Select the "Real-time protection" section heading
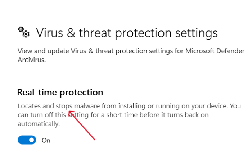Image resolution: width=252 pixels, height=165 pixels. click(x=60, y=92)
